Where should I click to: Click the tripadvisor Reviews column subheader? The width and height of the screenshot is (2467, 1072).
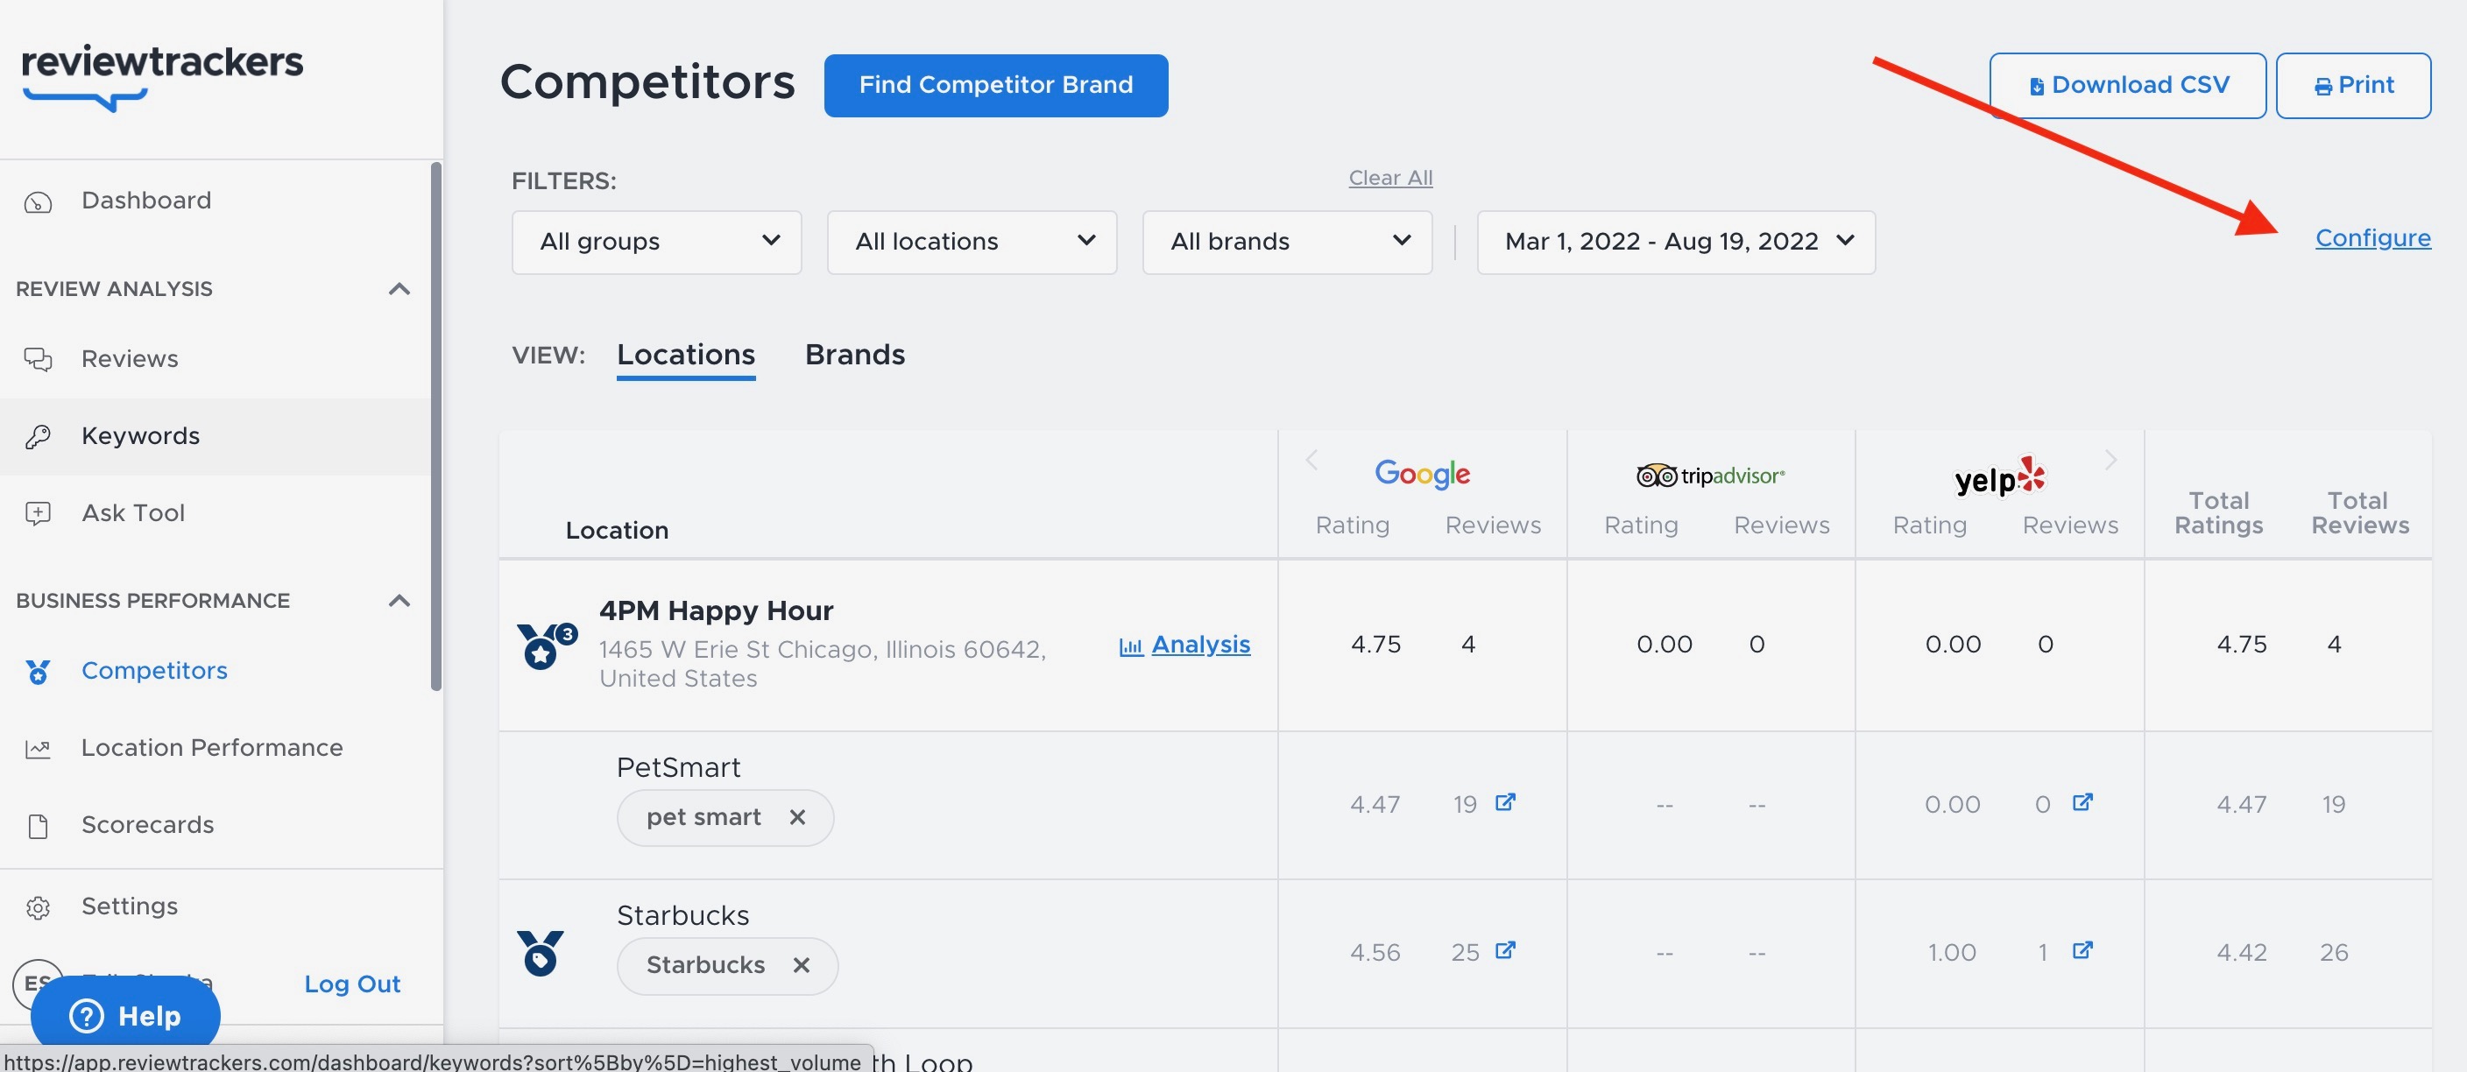(1781, 525)
